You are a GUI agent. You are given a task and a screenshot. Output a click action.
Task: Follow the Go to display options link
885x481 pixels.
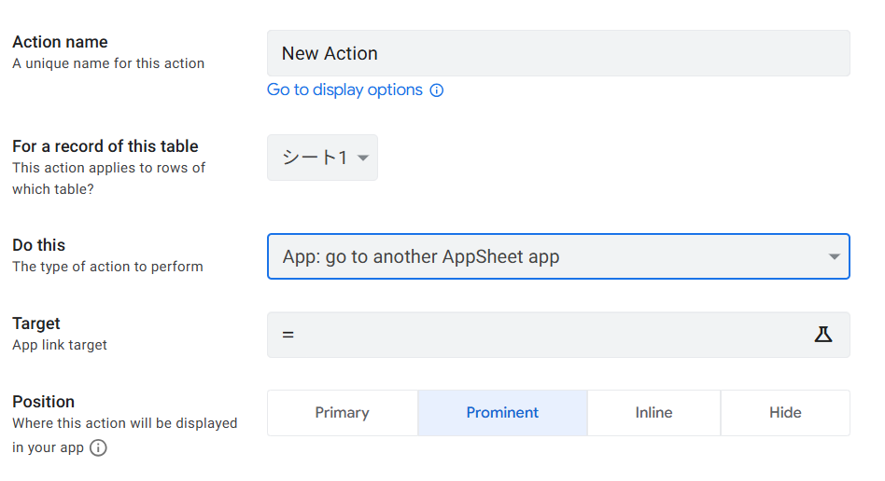(344, 90)
